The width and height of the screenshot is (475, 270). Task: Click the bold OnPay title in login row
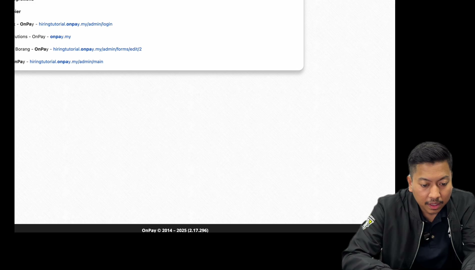click(27, 24)
